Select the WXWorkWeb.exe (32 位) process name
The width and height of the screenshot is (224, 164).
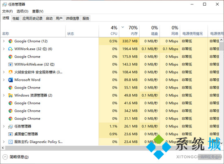click(x=35, y=65)
